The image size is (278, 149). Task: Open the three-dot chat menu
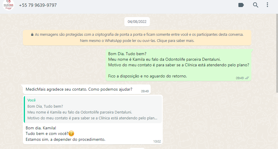point(267,5)
